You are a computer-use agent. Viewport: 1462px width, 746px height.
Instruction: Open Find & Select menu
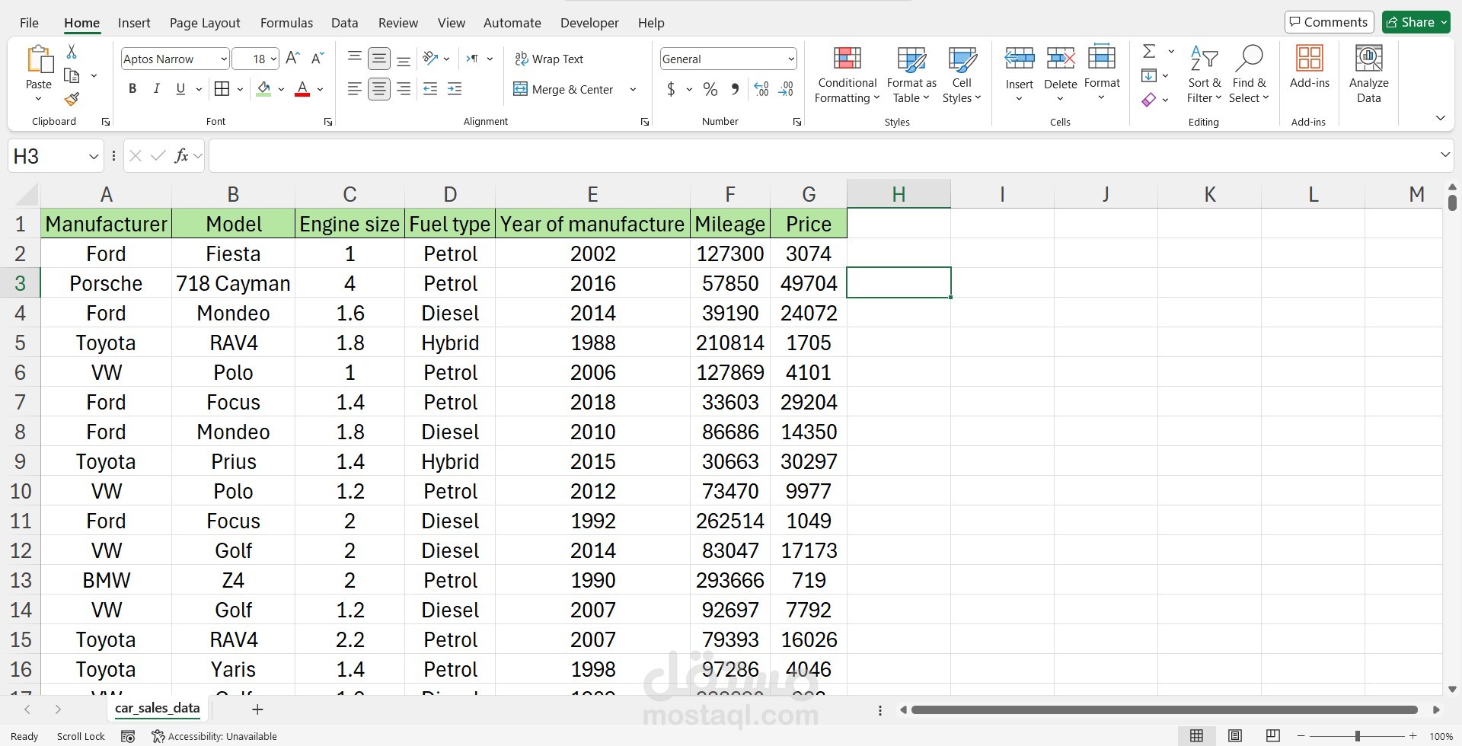pos(1249,74)
